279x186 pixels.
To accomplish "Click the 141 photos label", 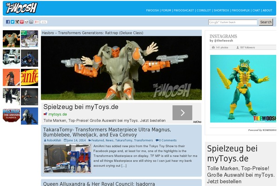I will (222, 47).
